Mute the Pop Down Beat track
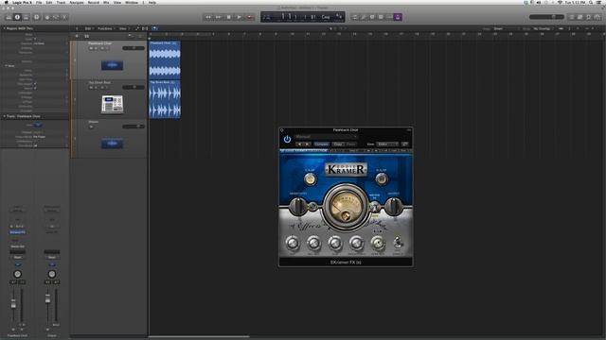Viewport: 606px width, 340px height. (91, 88)
